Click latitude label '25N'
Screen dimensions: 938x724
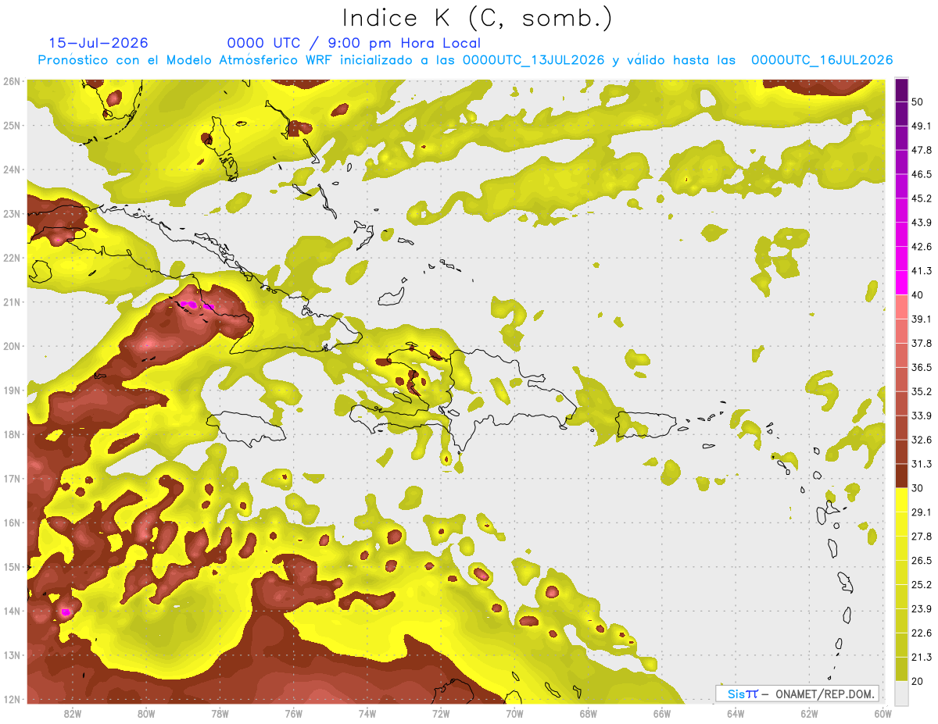click(x=11, y=126)
